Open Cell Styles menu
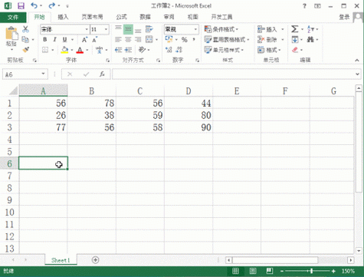The width and height of the screenshot is (364, 277). [224, 50]
